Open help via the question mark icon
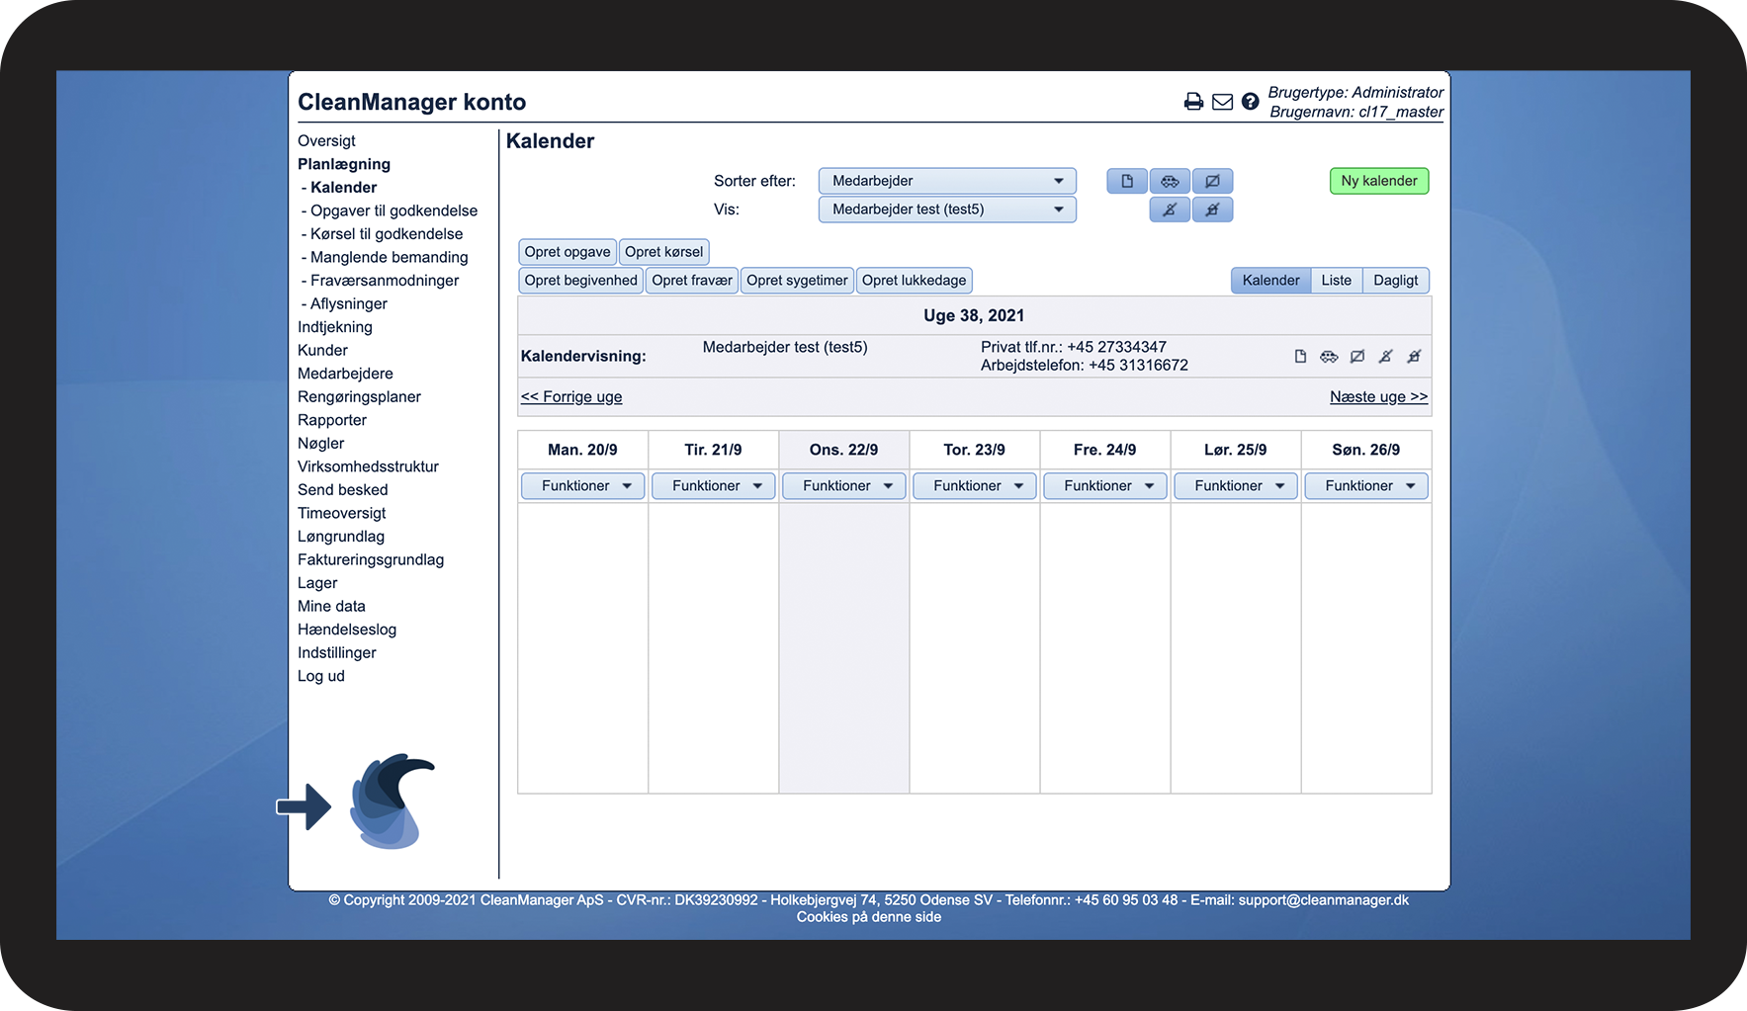The image size is (1747, 1011). [1250, 102]
